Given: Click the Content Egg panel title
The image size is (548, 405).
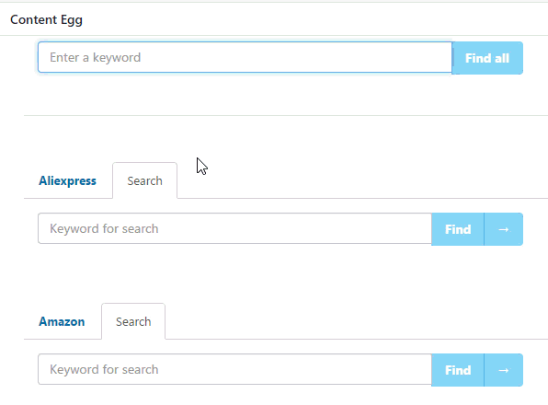Looking at the screenshot, I should point(47,19).
